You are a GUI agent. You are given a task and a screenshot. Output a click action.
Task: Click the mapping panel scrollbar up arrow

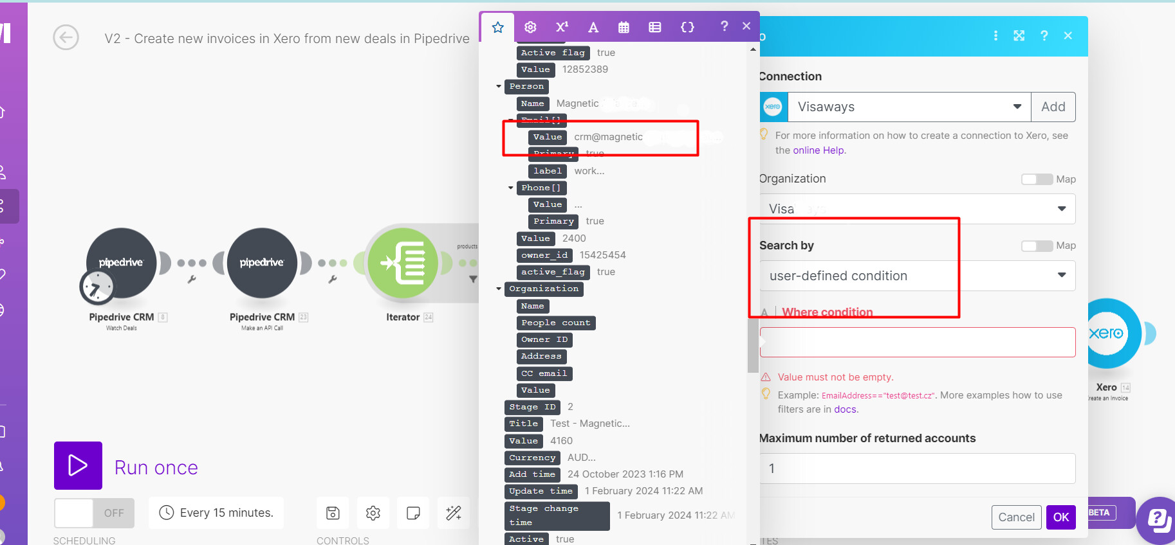point(753,49)
